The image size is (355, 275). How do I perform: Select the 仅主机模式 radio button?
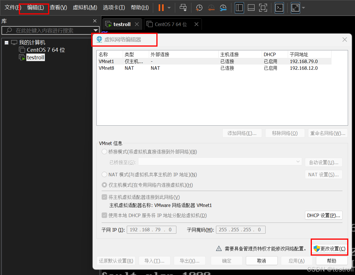point(104,185)
